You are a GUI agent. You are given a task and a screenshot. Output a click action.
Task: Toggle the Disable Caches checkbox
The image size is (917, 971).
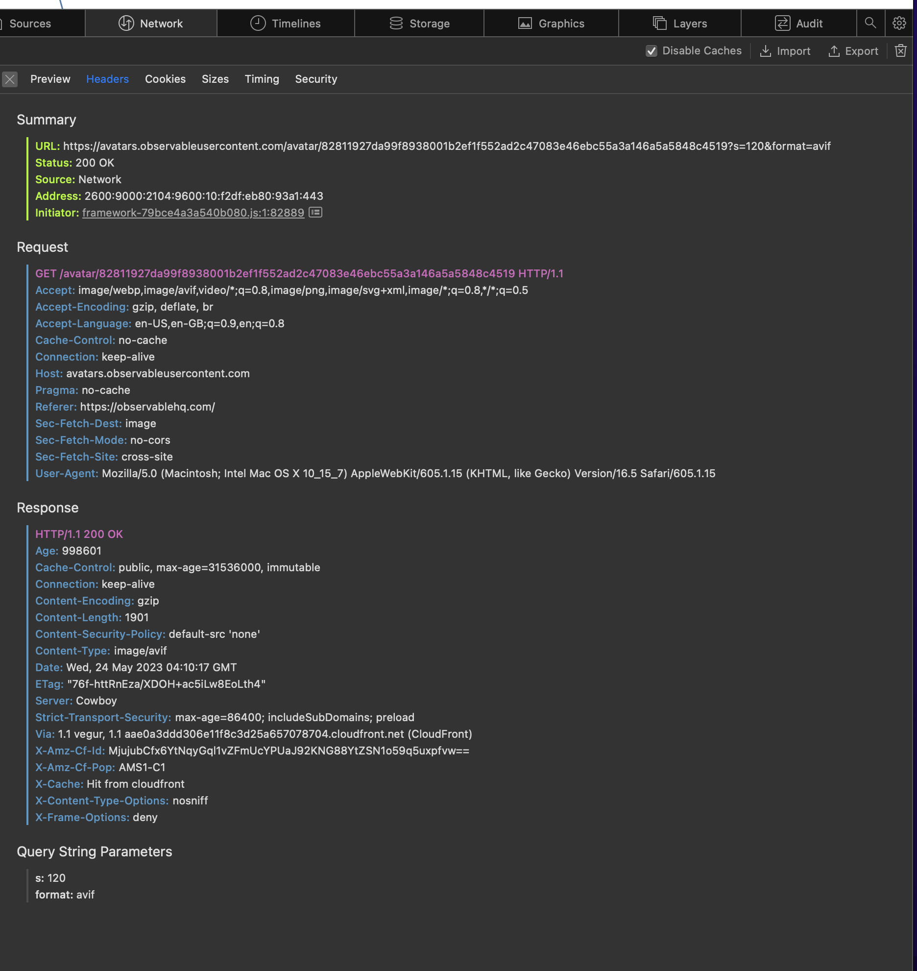(651, 51)
